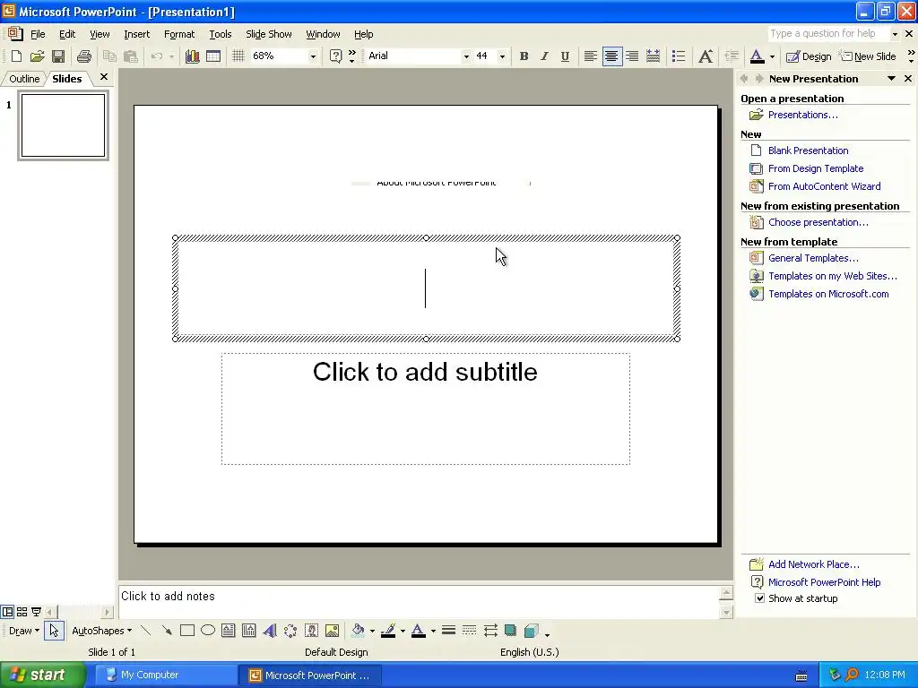The height and width of the screenshot is (688, 918).
Task: Select the Oval drawing tool
Action: pos(208,631)
